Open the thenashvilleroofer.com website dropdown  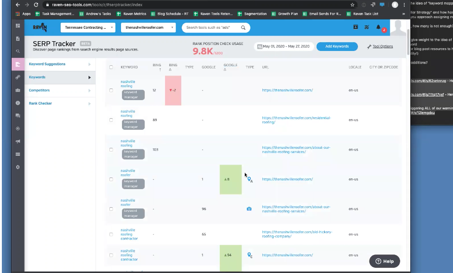(x=148, y=27)
